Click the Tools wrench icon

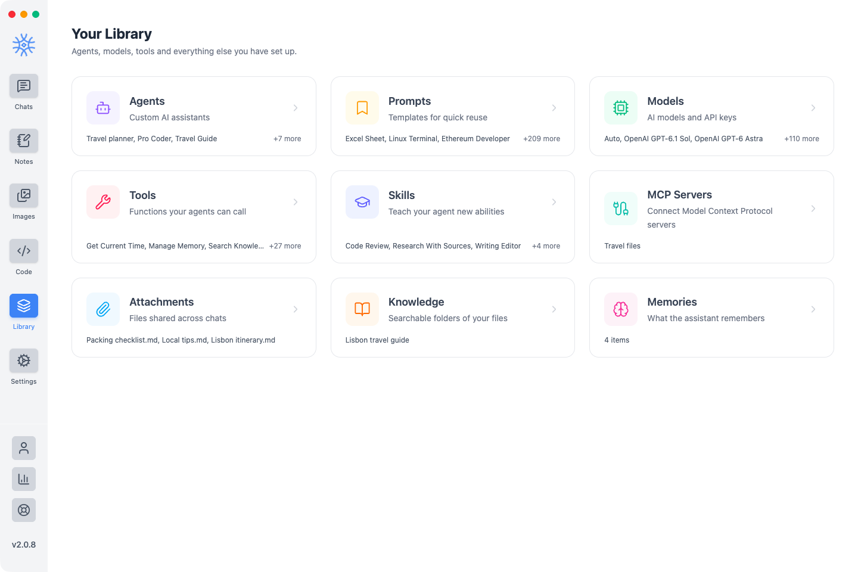(103, 202)
